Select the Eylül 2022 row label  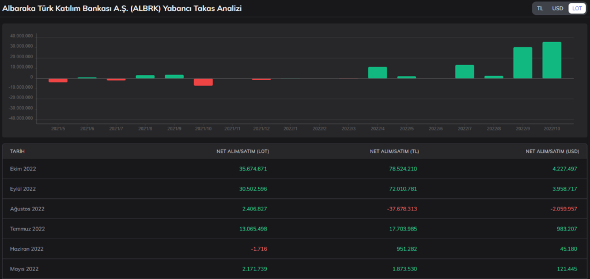[x=23, y=188]
